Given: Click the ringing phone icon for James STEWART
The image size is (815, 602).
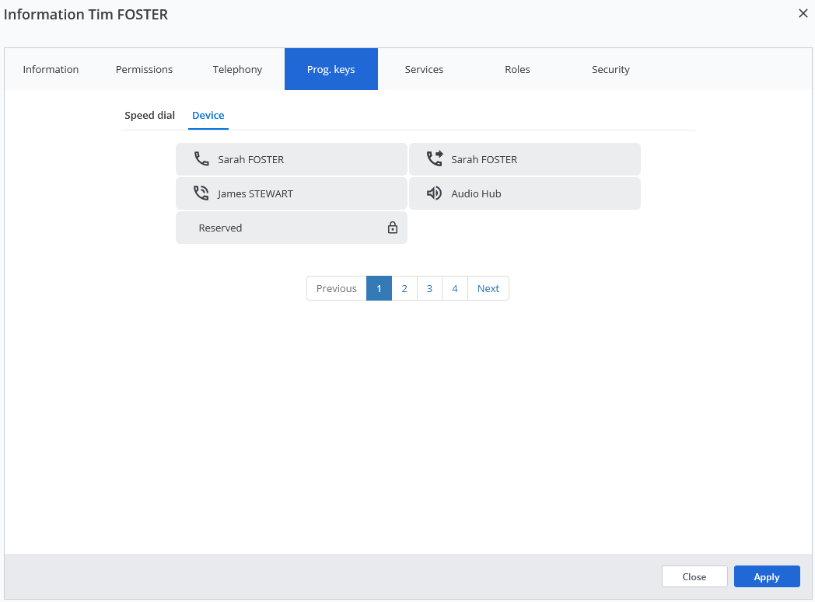Looking at the screenshot, I should pos(201,193).
